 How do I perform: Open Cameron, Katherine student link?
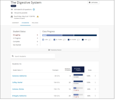click(20, 76)
